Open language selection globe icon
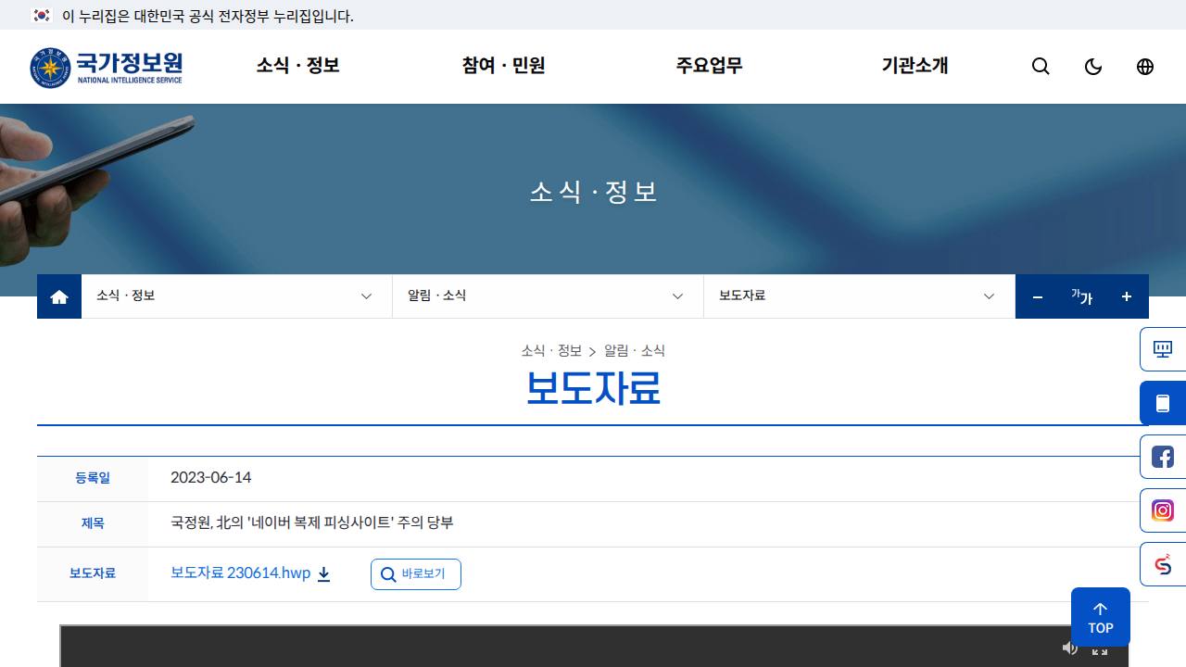This screenshot has height=667, width=1186. [1145, 67]
